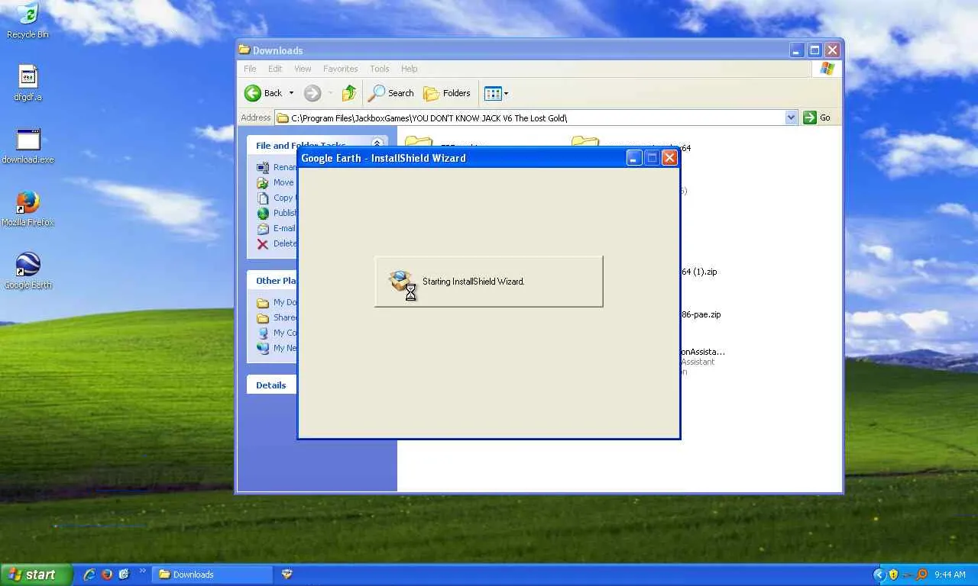Select download.exe on the desktop
The image size is (978, 586).
(x=28, y=146)
